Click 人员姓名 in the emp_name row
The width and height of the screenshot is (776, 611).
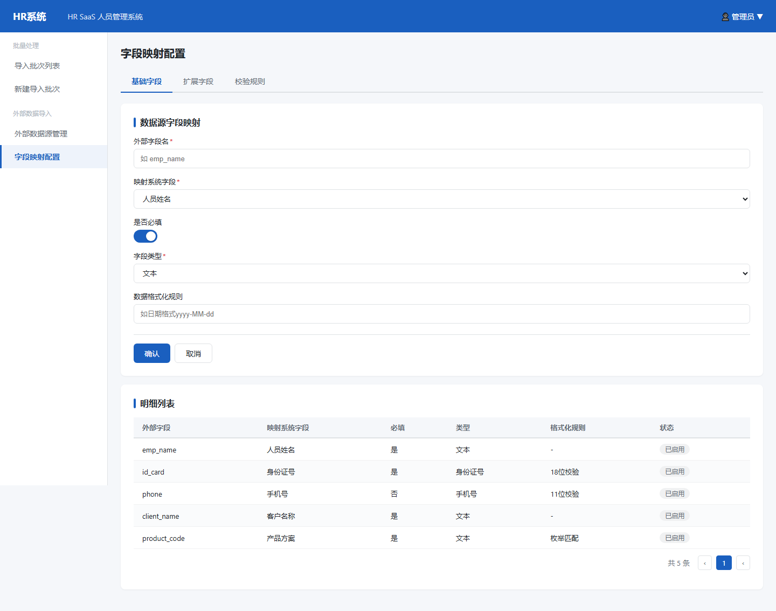tap(281, 450)
